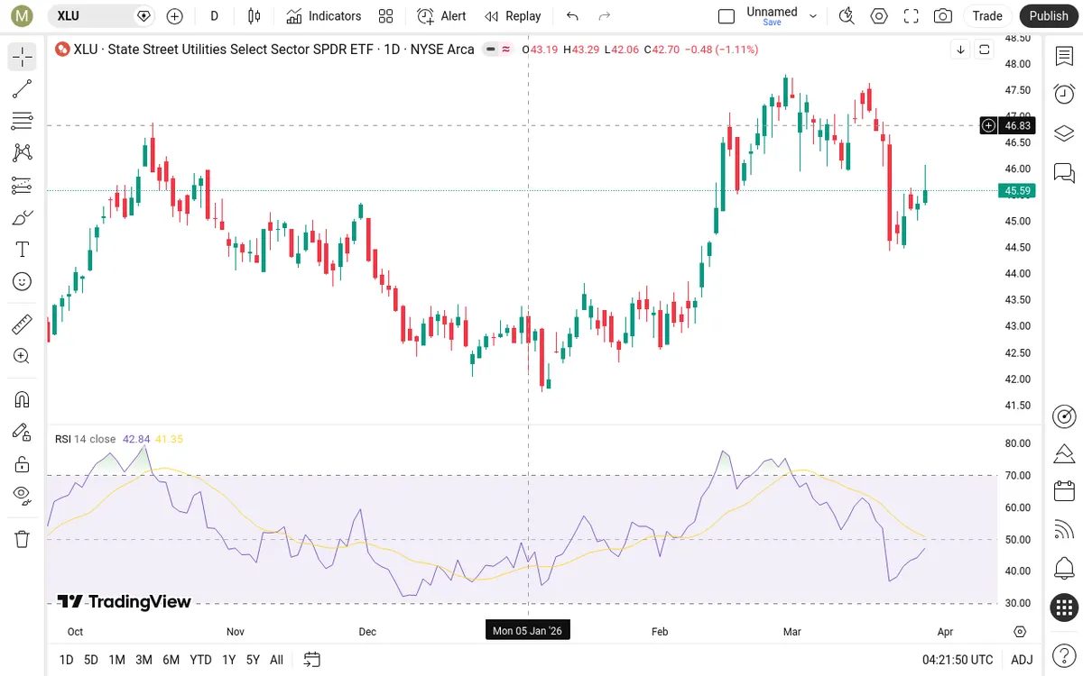Select the 3M time range
The image size is (1083, 676).
click(x=143, y=660)
